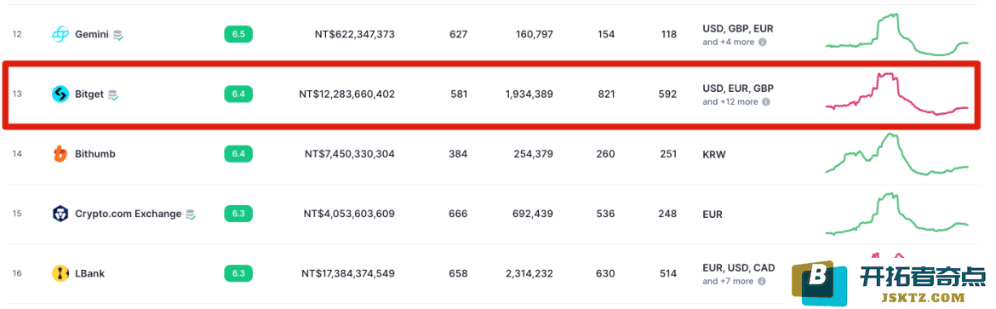This screenshot has width=996, height=309.
Task: Expand Bitget's 'and +12 more' fiat list
Action: [730, 102]
